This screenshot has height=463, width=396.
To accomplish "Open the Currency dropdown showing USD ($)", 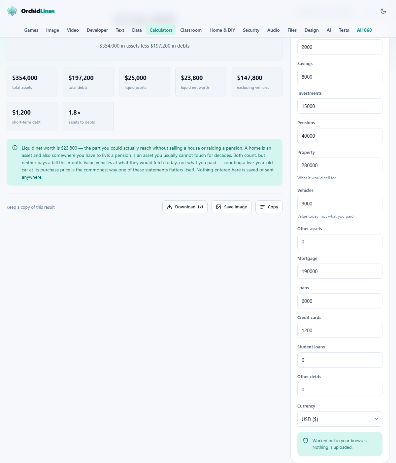I will coord(340,419).
